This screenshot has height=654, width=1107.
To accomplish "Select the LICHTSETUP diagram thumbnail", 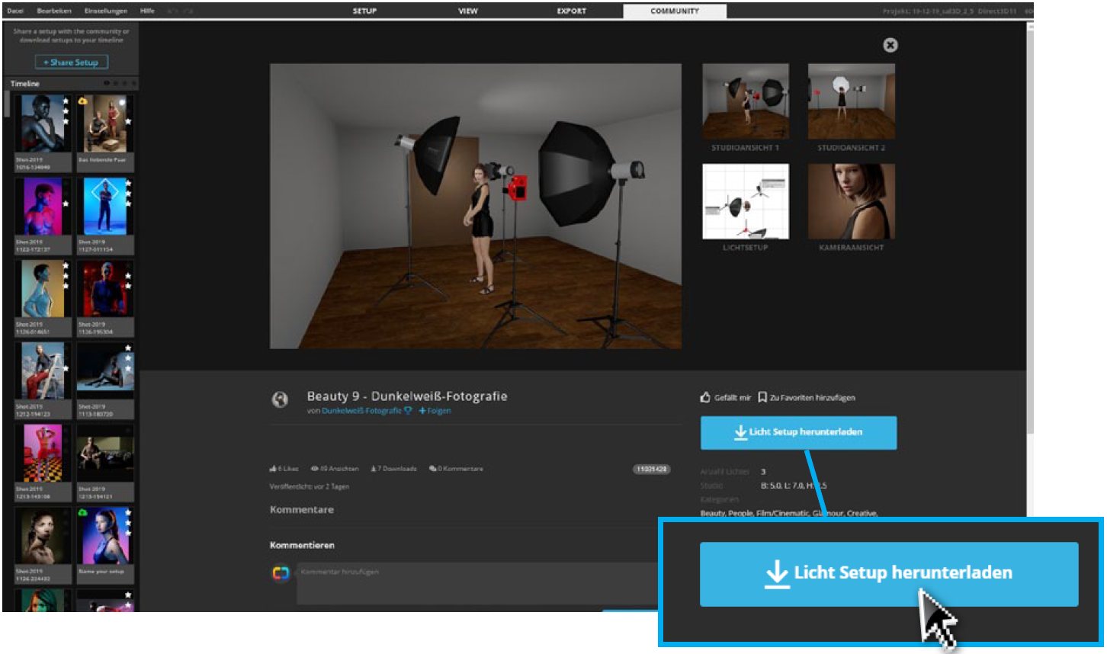I will point(745,201).
